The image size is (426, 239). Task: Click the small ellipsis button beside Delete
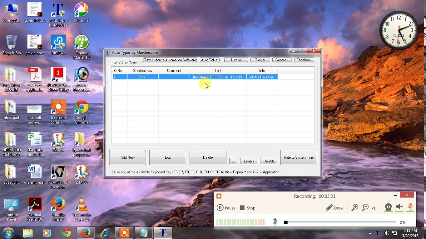233,161
